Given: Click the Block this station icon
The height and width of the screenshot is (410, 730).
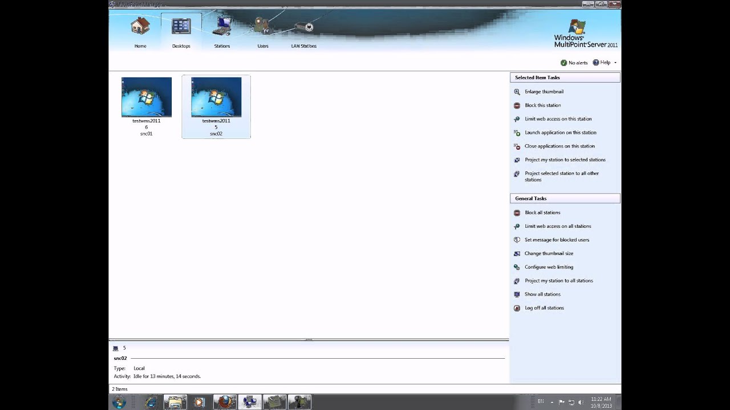Looking at the screenshot, I should [x=517, y=105].
